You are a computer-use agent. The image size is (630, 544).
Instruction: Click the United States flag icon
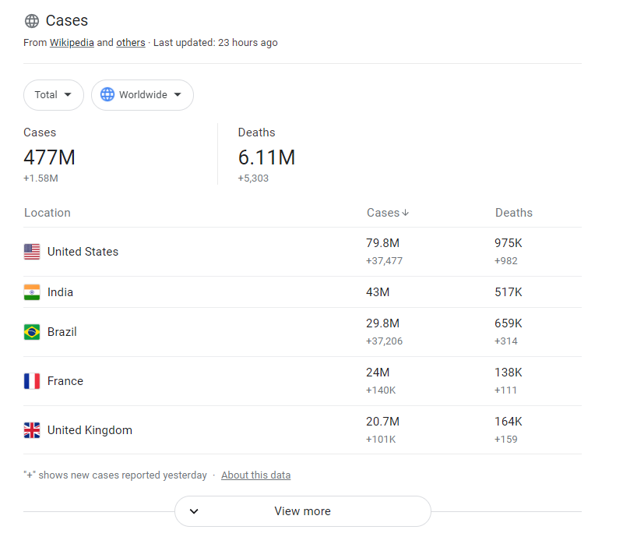32,252
